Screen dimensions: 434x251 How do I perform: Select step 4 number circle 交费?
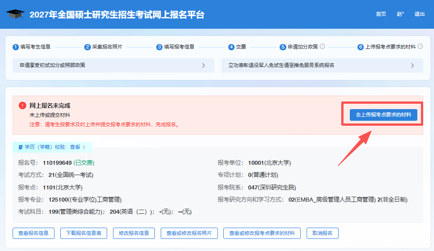[x=231, y=47]
